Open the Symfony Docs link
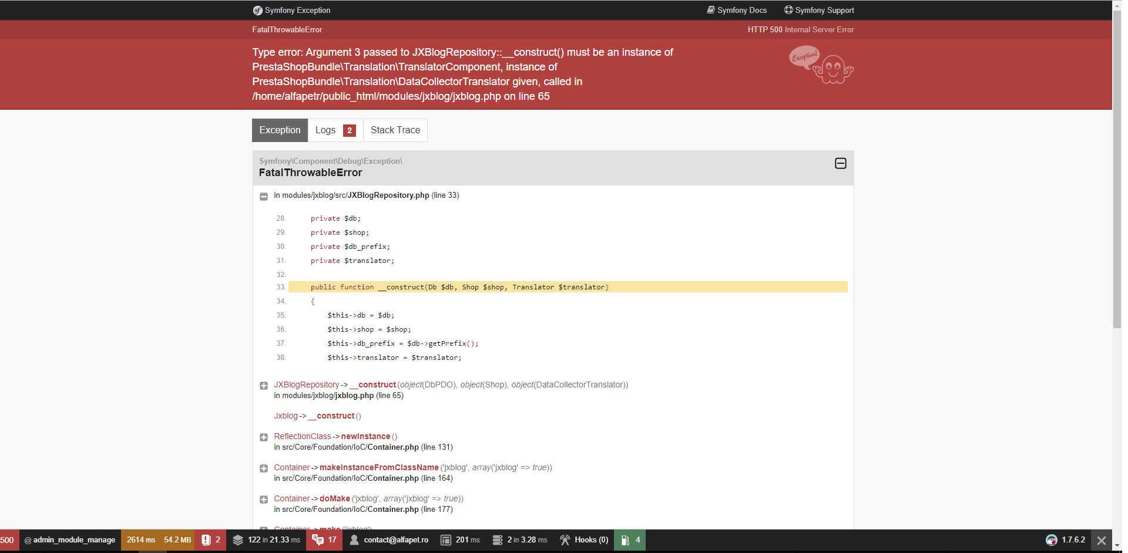 737,10
